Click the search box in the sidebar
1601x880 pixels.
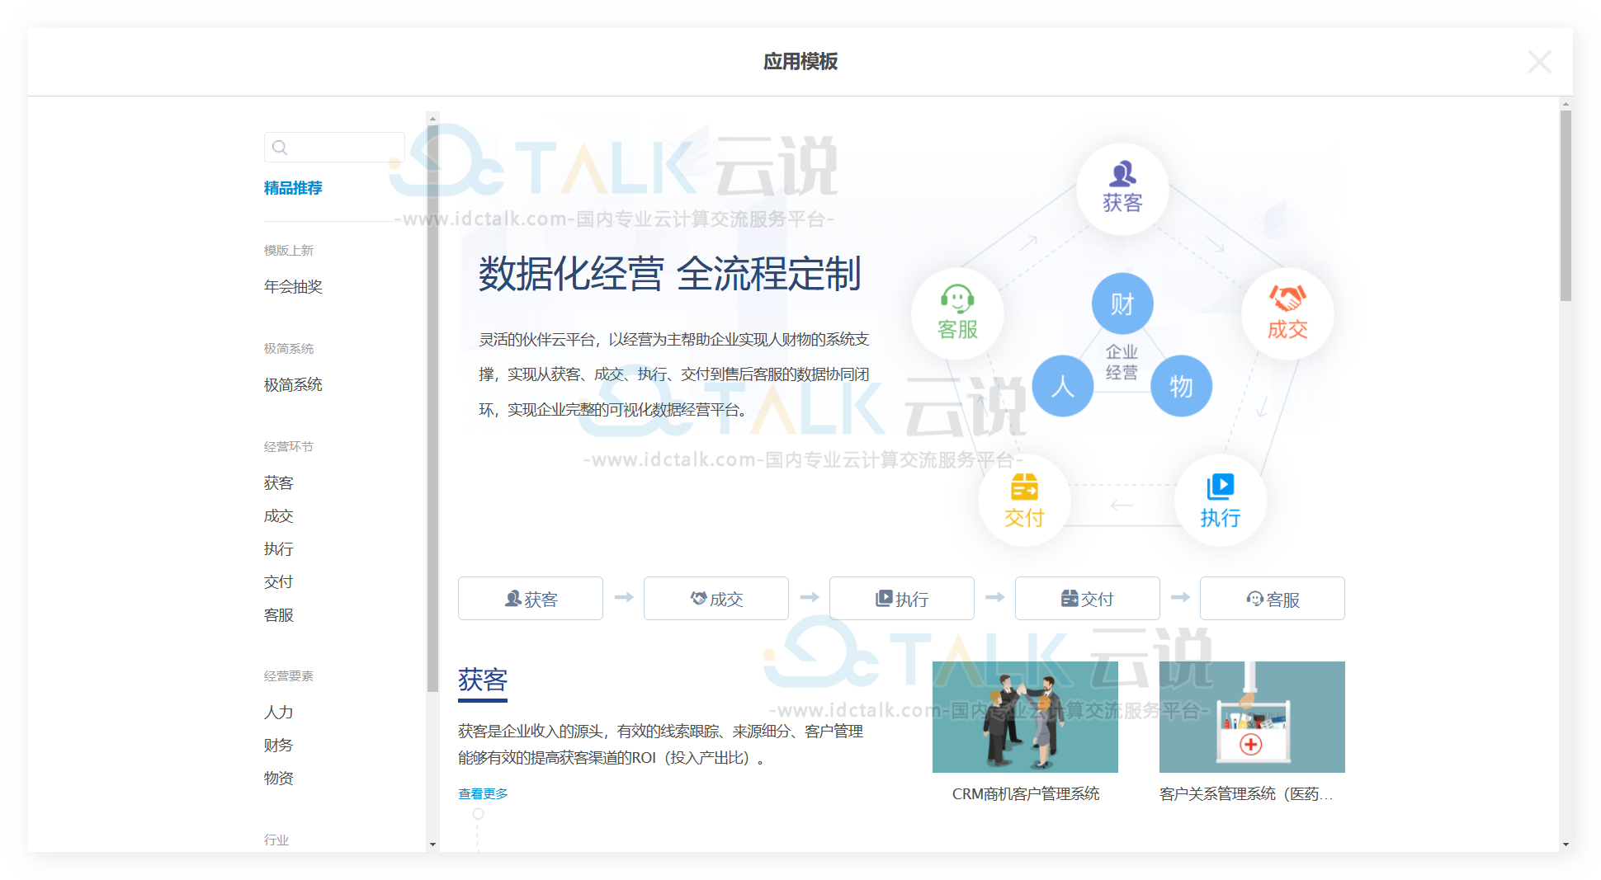(x=334, y=147)
